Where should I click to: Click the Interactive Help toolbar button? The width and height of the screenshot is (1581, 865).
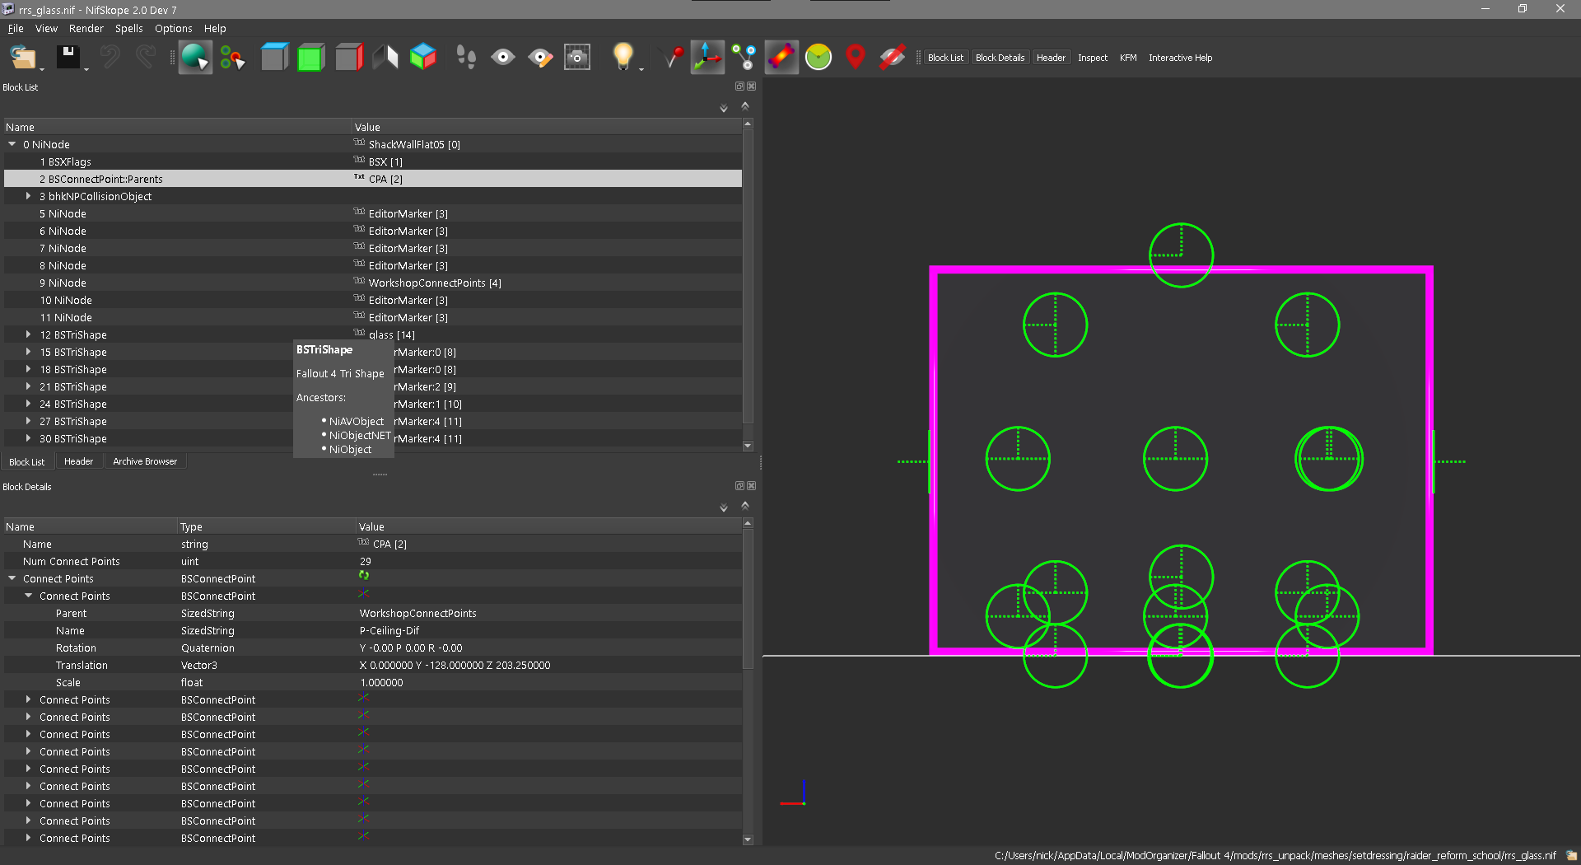pos(1180,58)
